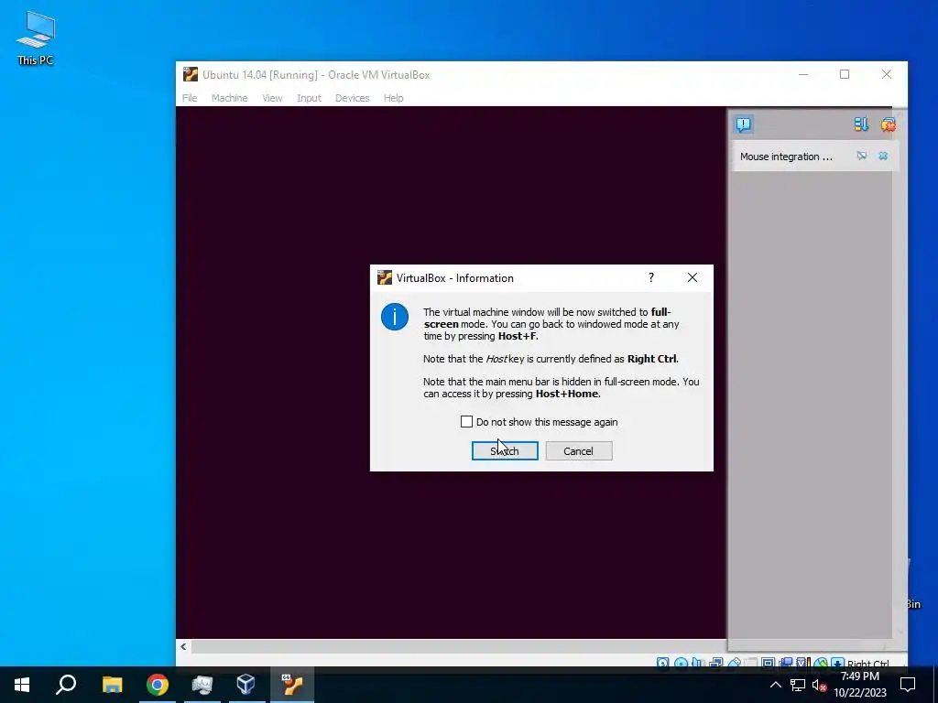This screenshot has height=703, width=938.
Task: Click the audio status bar icon
Action: (696, 663)
